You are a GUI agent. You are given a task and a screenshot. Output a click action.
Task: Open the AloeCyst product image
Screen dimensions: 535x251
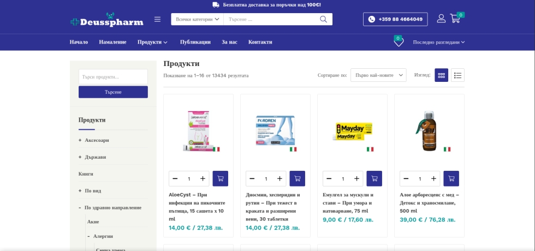tap(199, 130)
